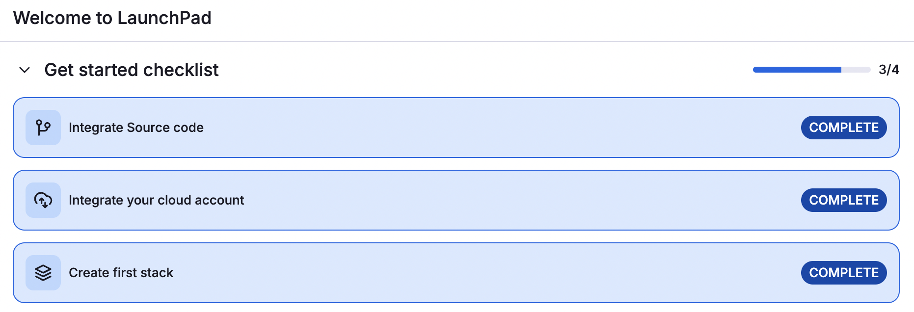Click COMPLETE badge for Integrate Source code
Viewport: 914px width, 312px height.
click(843, 128)
